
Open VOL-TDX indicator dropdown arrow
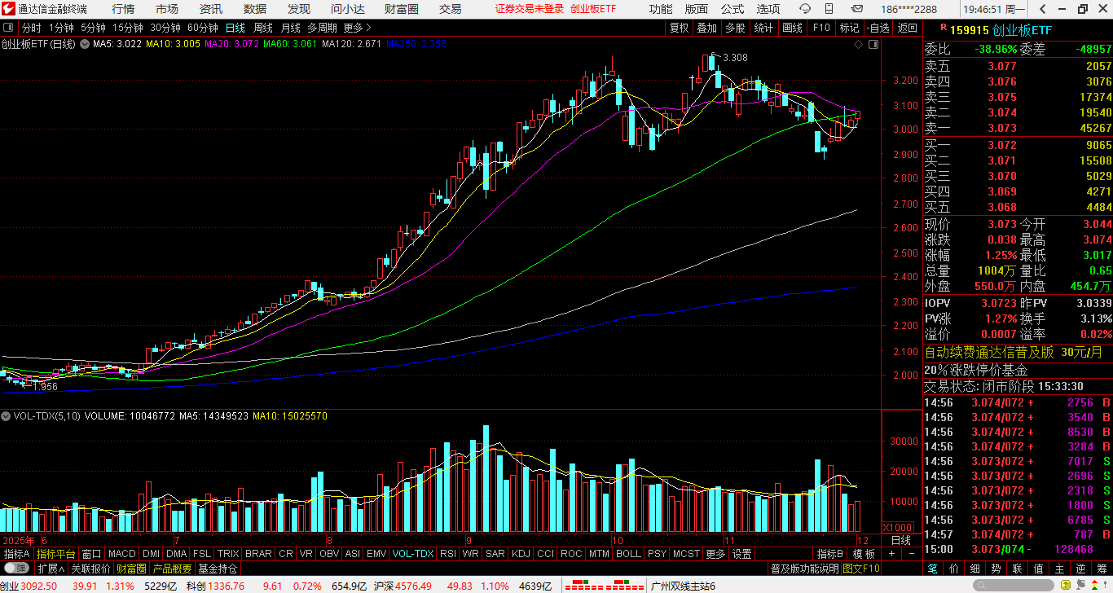point(6,416)
